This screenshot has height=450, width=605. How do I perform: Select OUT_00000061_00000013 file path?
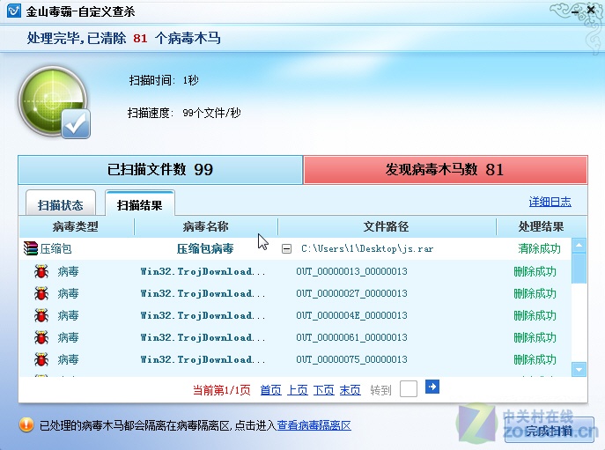click(351, 337)
